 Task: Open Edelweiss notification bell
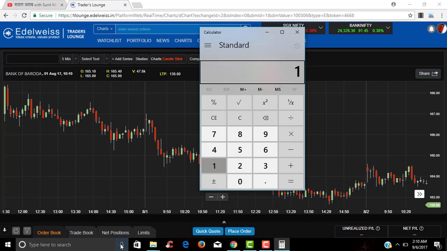click(x=431, y=29)
